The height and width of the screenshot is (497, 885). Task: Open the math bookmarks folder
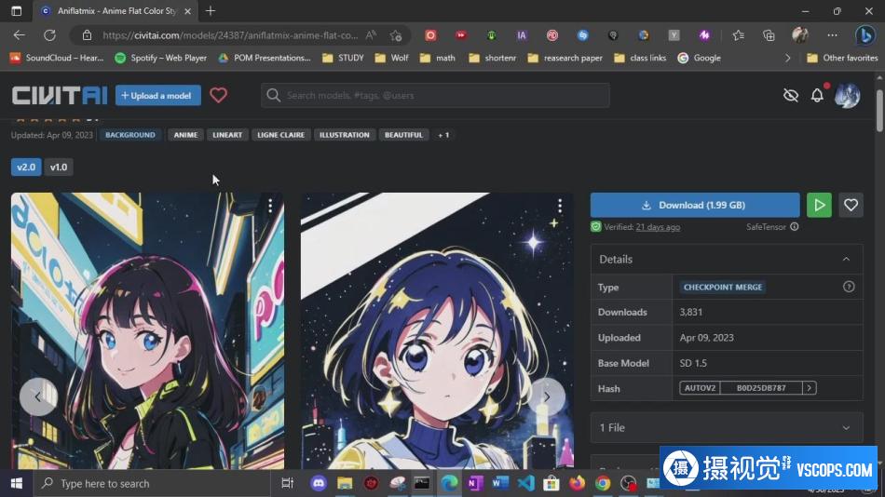click(x=438, y=58)
